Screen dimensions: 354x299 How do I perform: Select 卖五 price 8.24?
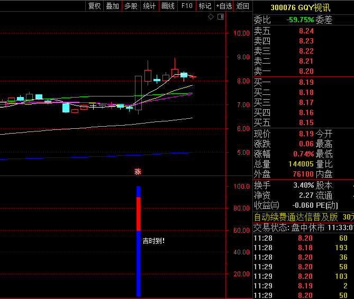306,31
